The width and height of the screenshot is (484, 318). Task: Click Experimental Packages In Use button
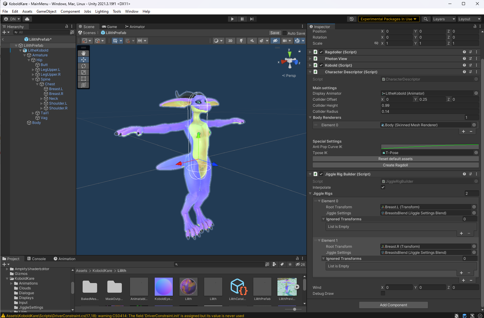389,19
